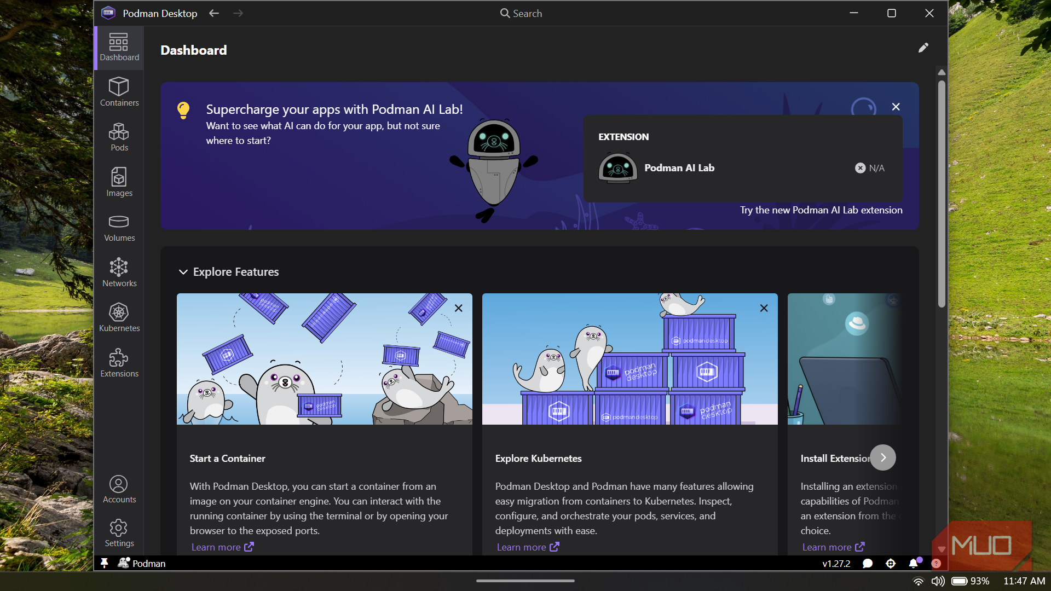Image resolution: width=1051 pixels, height=591 pixels.
Task: Navigate back with the left arrow
Action: point(214,13)
